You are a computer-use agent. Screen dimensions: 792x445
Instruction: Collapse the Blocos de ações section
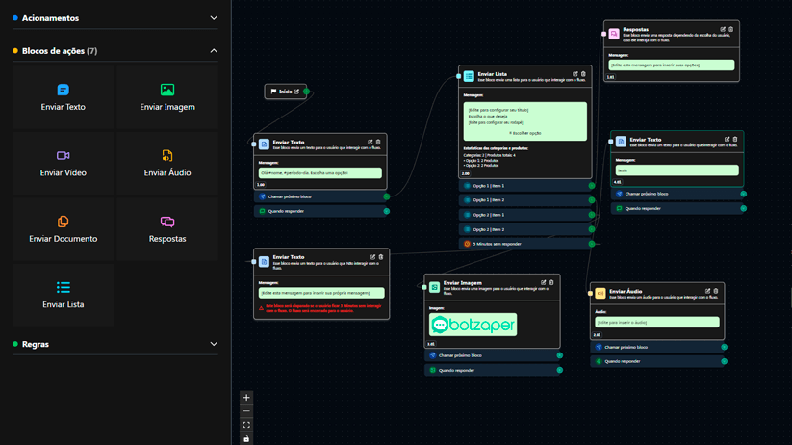(214, 51)
